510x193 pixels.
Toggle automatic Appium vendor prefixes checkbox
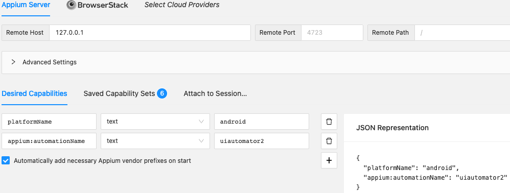tap(6, 160)
